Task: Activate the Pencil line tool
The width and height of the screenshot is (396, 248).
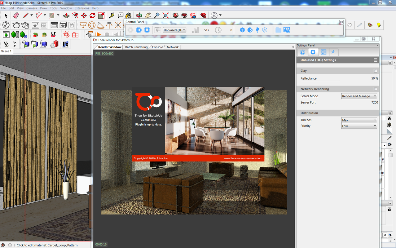Action: [x=26, y=15]
